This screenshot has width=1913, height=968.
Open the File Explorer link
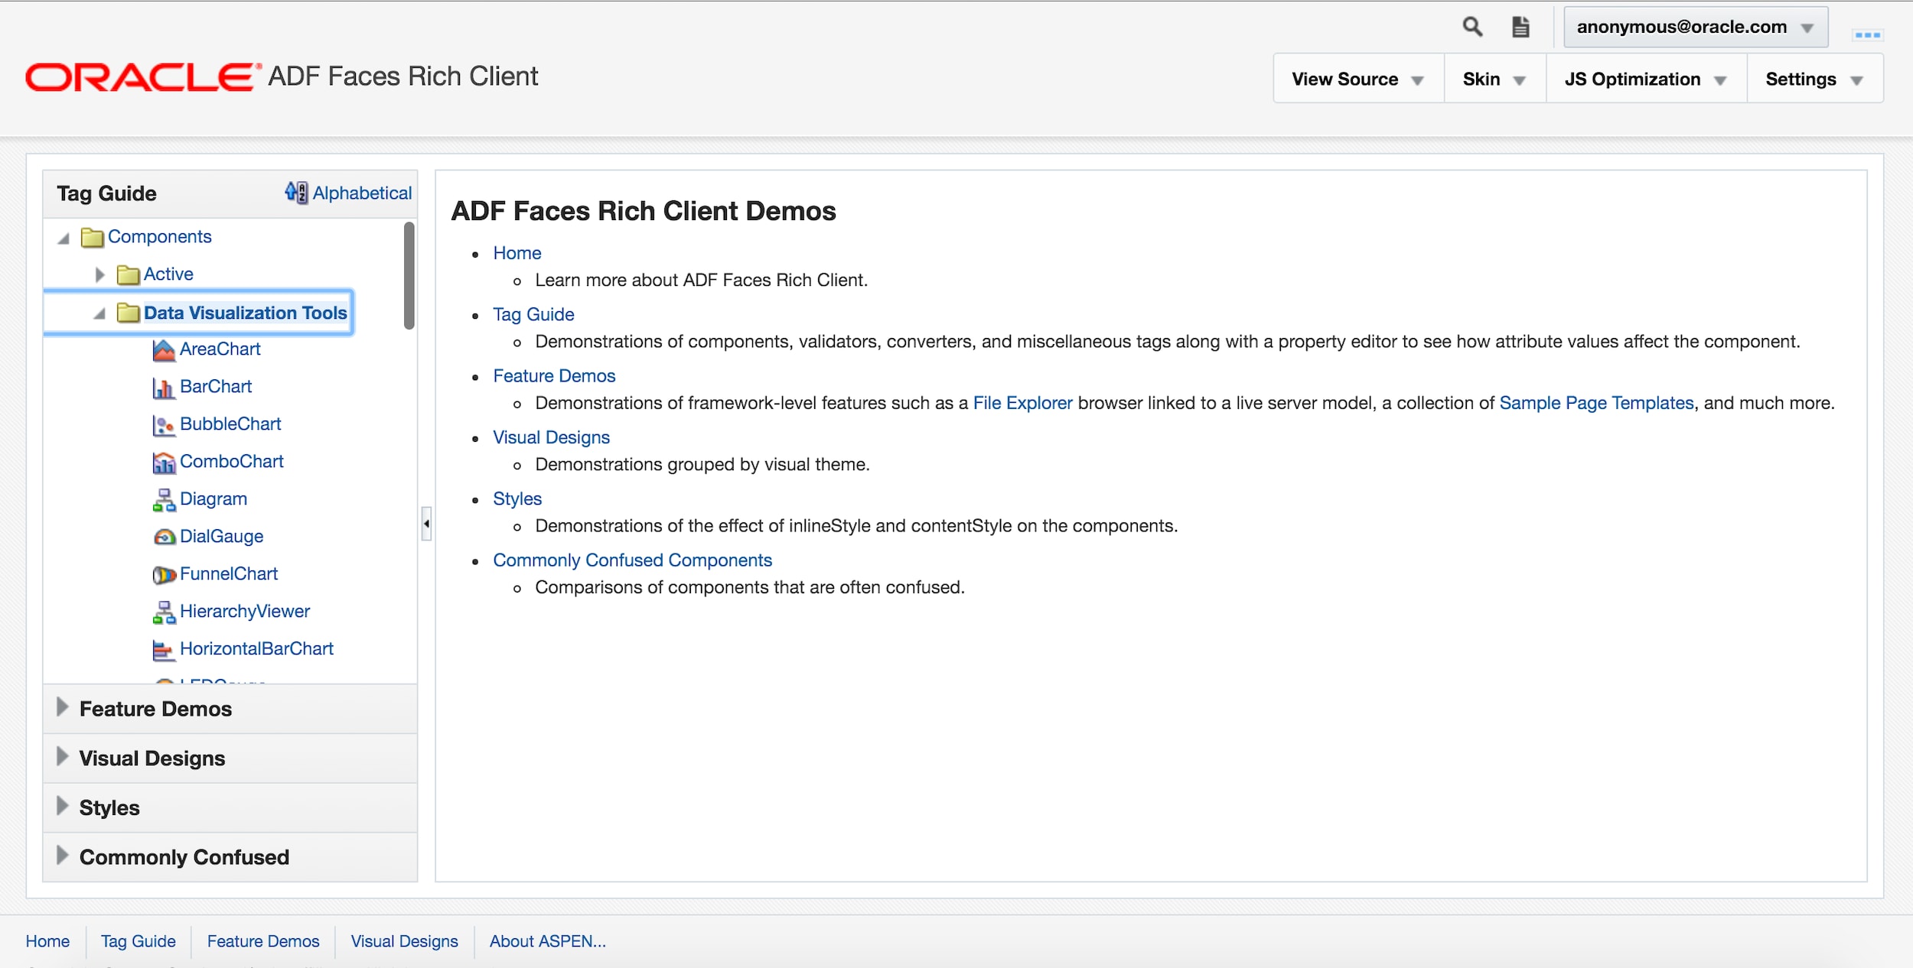pyautogui.click(x=1022, y=403)
